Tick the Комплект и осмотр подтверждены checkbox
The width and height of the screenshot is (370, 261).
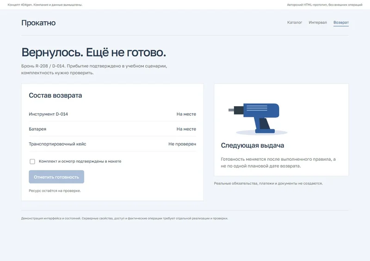32,161
